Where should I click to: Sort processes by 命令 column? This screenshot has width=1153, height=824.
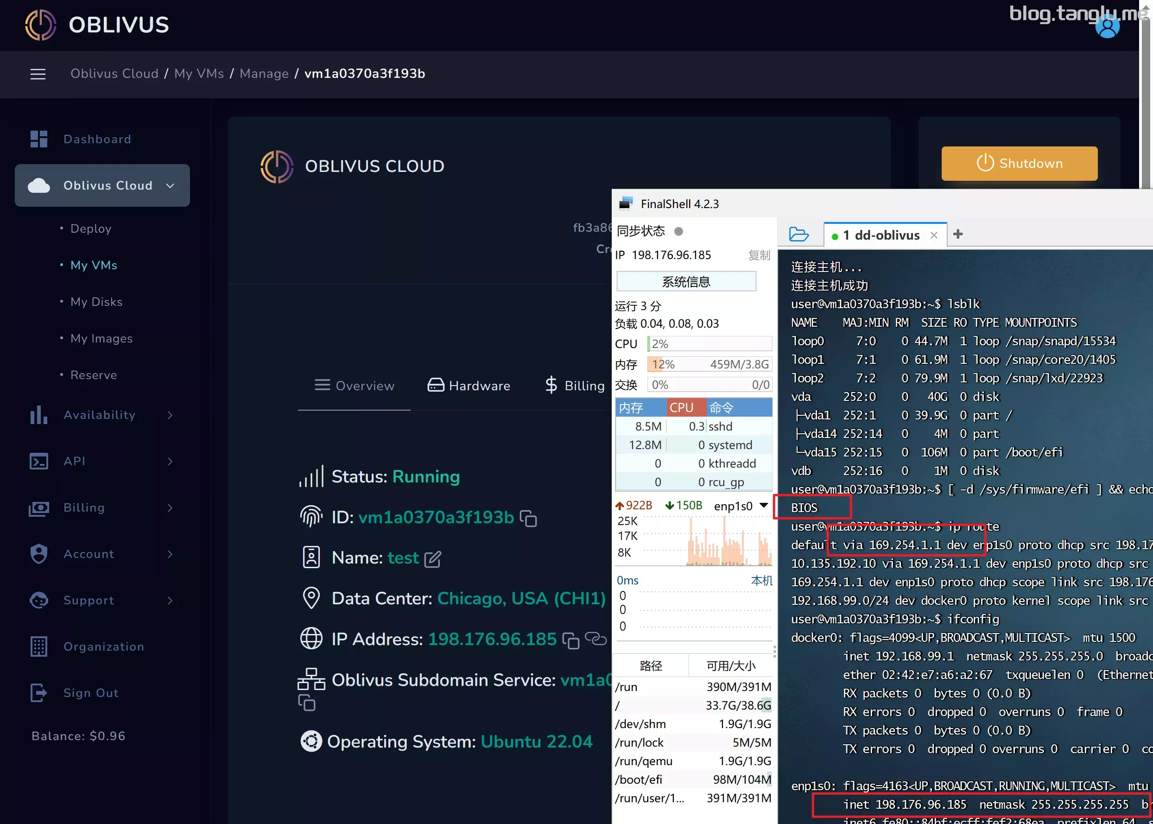739,407
